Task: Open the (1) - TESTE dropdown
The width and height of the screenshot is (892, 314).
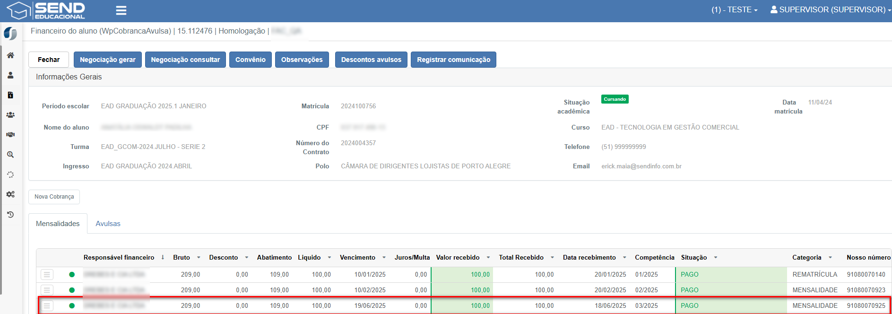Action: [x=734, y=9]
